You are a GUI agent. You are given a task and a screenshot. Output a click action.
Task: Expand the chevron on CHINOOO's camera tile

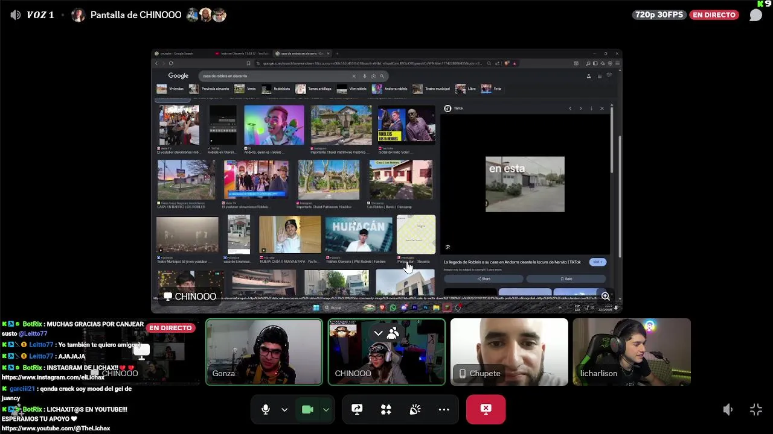click(x=378, y=333)
